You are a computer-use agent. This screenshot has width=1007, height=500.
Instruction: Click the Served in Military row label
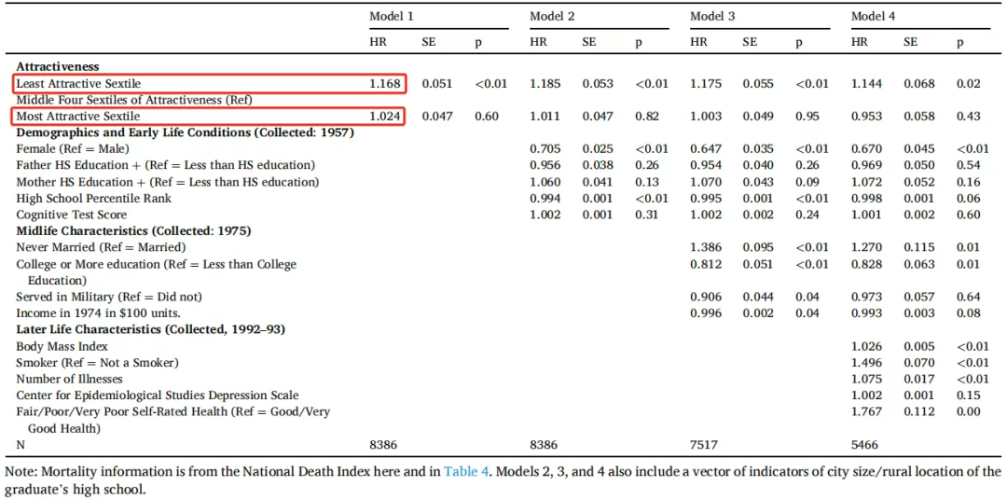pos(109,297)
